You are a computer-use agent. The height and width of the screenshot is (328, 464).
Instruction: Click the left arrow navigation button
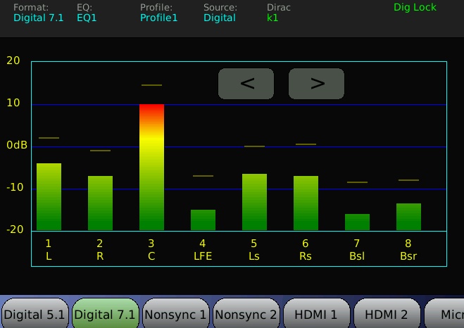point(246,84)
